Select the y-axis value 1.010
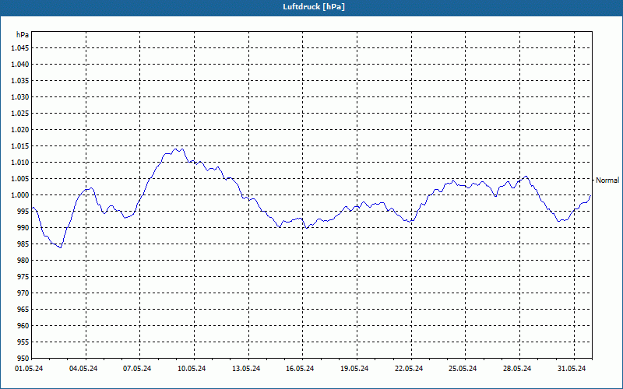 click(x=20, y=163)
